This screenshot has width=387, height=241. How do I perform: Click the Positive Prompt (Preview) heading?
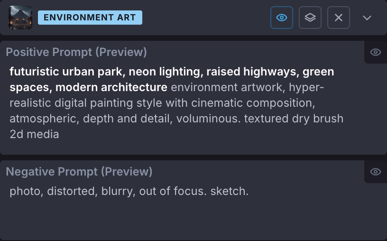(76, 52)
